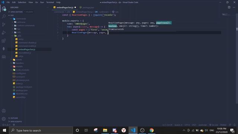Click the Windows Start button
238x134 pixels.
(x=4, y=130)
